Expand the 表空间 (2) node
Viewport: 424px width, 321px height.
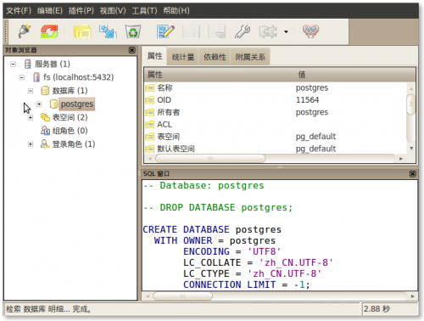pyautogui.click(x=31, y=117)
